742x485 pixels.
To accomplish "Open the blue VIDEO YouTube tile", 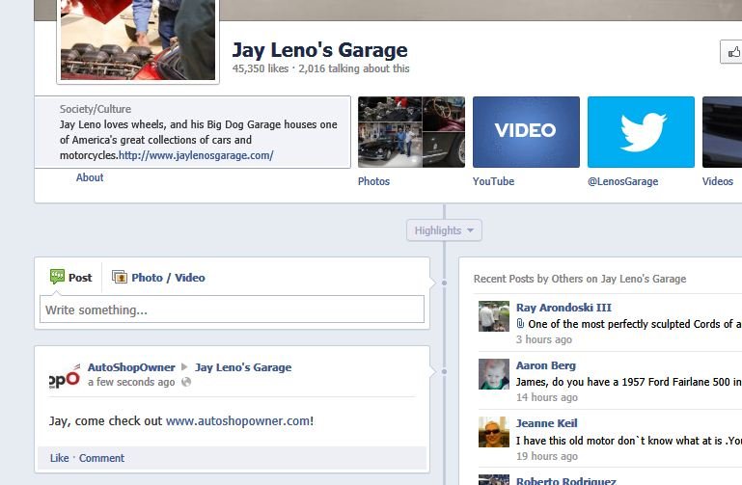I will pos(526,132).
